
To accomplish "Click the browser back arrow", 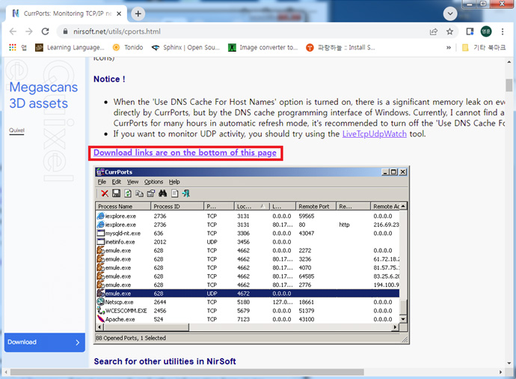I will [x=10, y=31].
